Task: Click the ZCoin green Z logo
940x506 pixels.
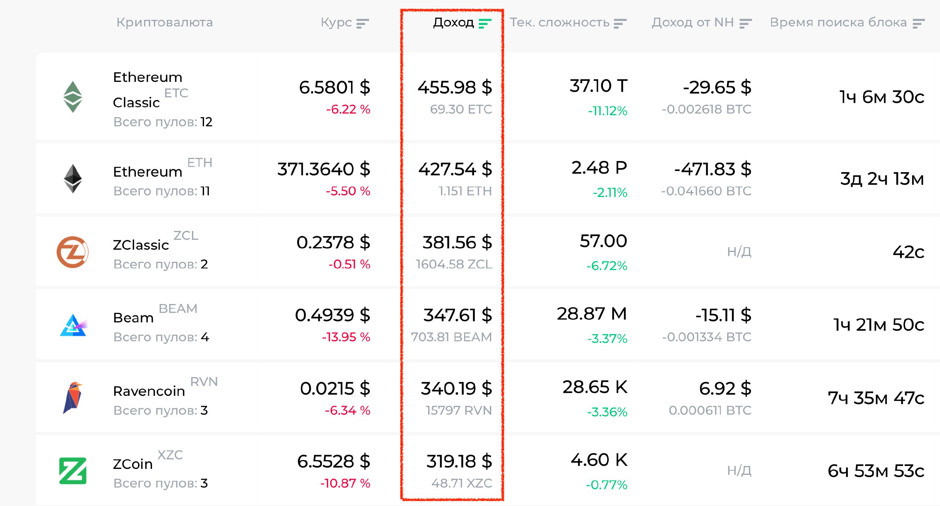Action: point(73,471)
